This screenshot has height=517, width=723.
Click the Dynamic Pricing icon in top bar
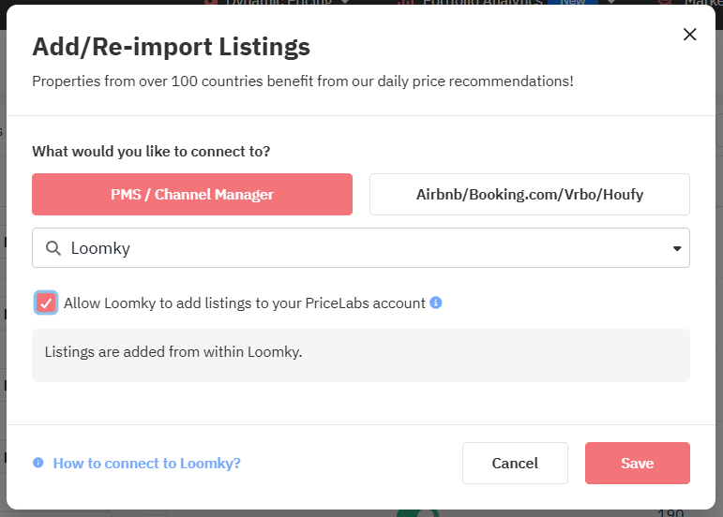click(x=211, y=2)
